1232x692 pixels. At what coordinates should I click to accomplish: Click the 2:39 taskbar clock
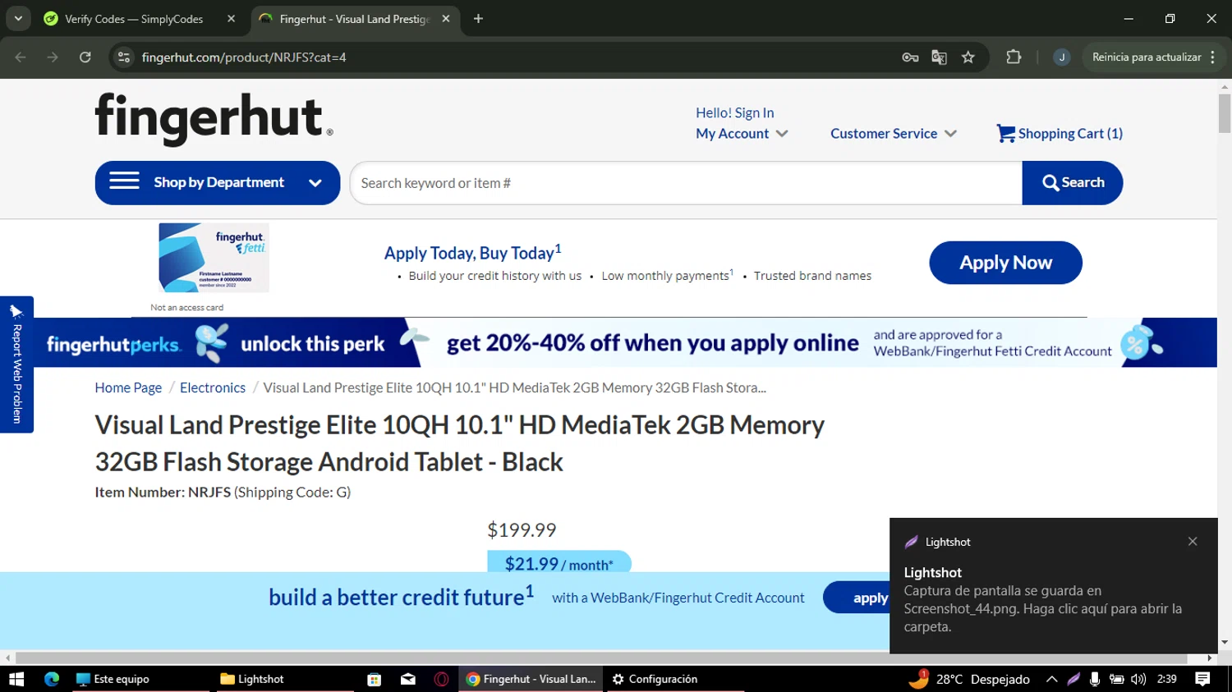pos(1166,679)
